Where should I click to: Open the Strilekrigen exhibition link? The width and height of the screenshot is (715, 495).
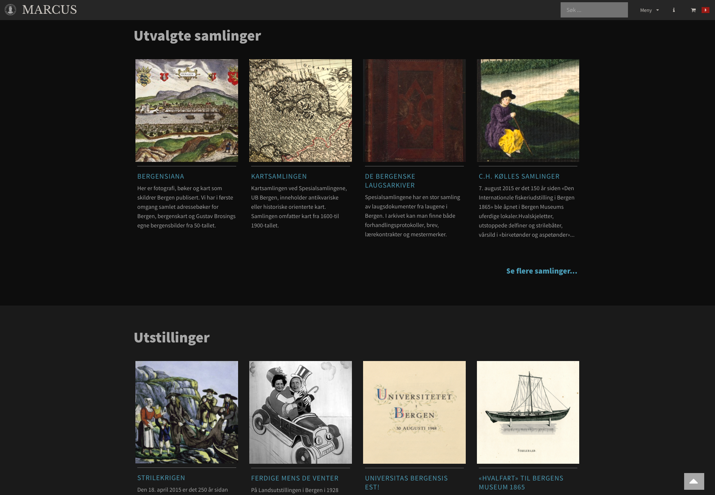pyautogui.click(x=161, y=478)
